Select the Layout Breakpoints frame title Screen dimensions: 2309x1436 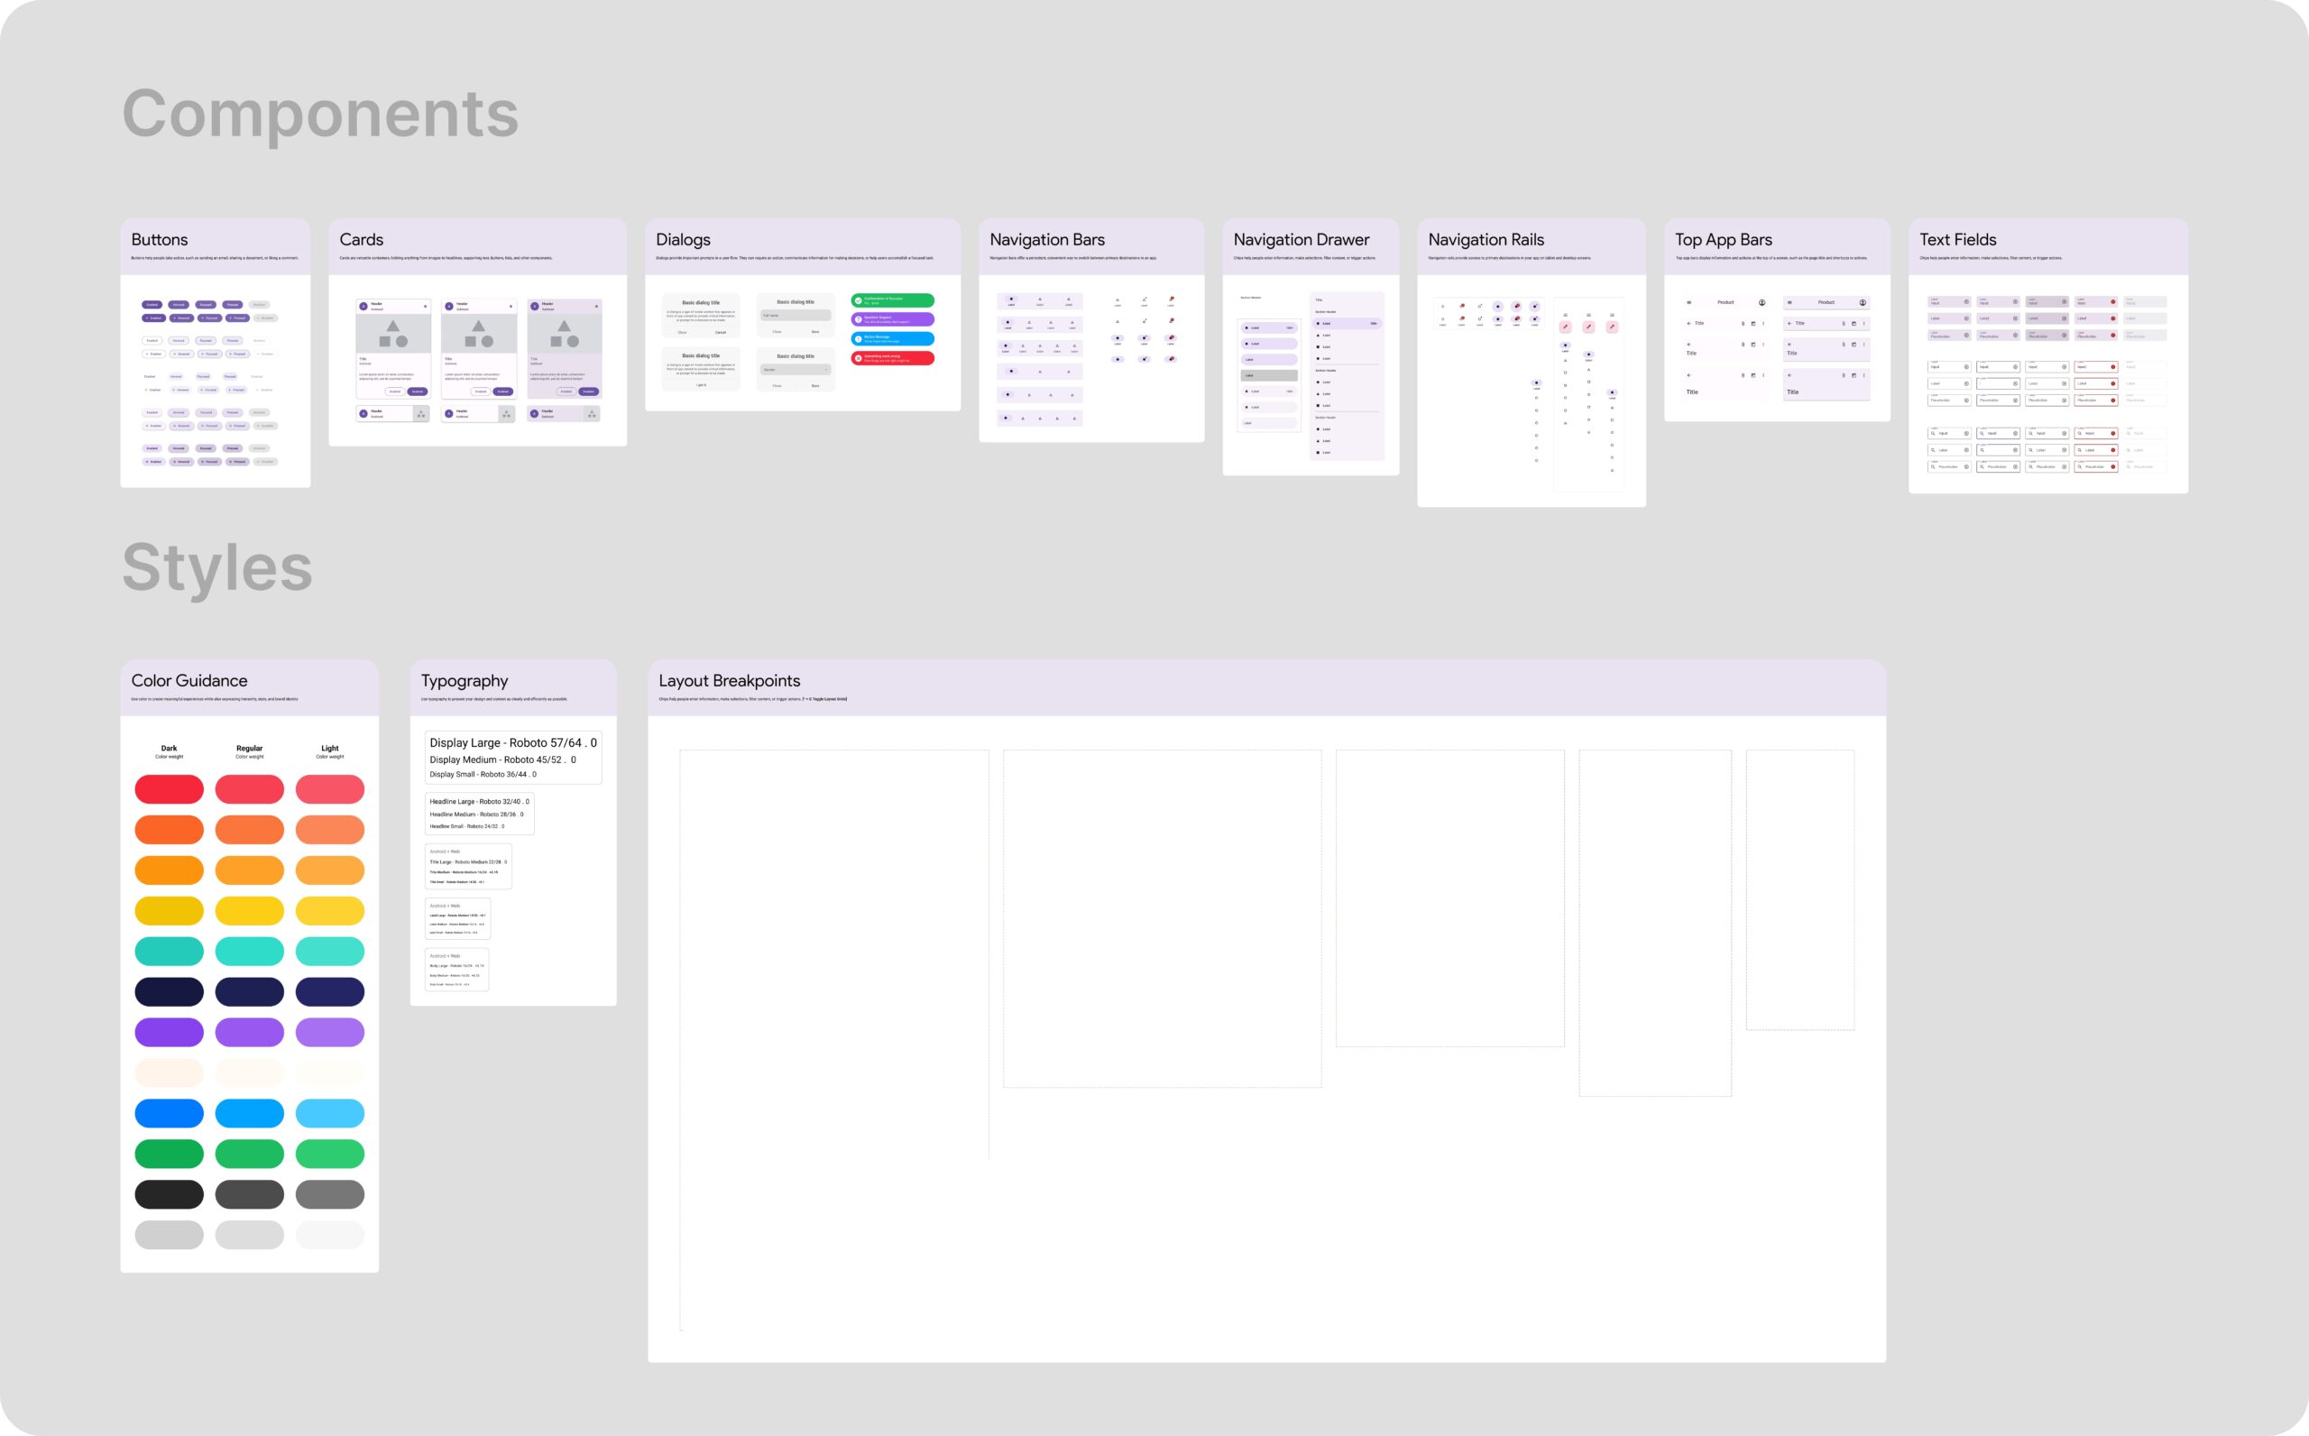pos(729,681)
